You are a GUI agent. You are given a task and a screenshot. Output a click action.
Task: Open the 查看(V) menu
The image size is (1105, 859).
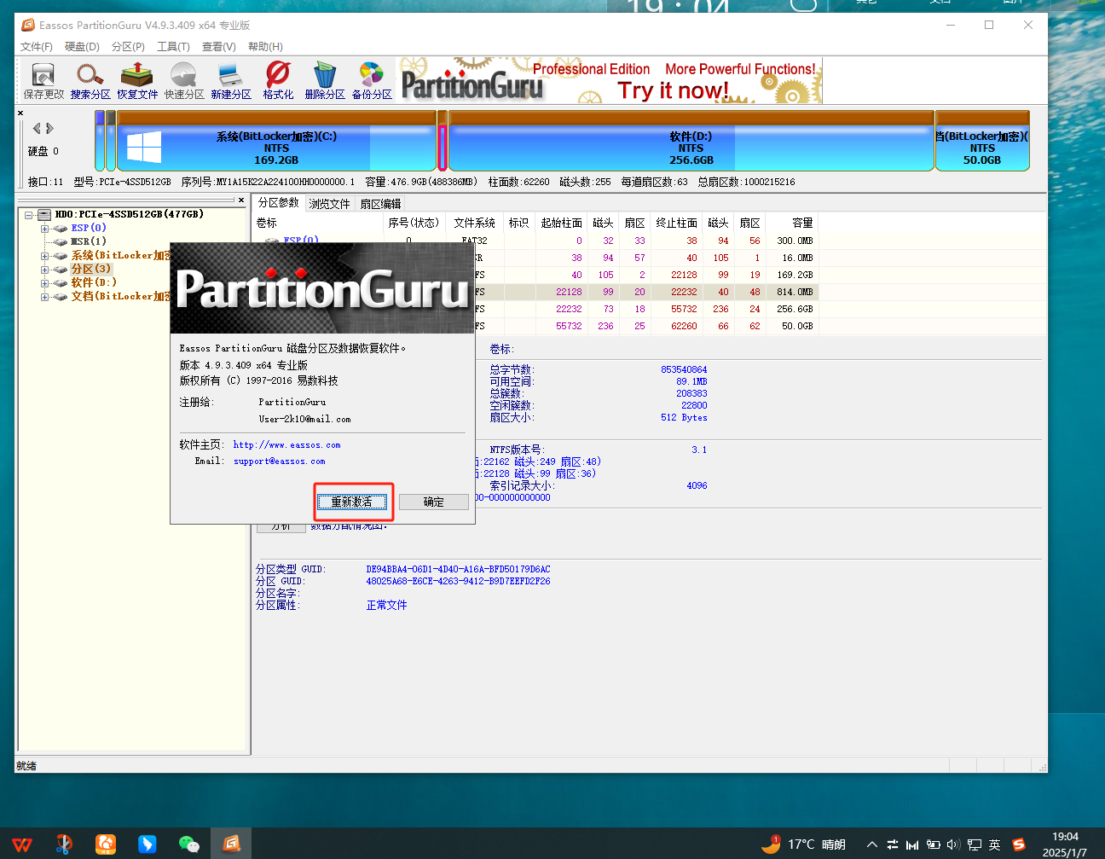[218, 47]
